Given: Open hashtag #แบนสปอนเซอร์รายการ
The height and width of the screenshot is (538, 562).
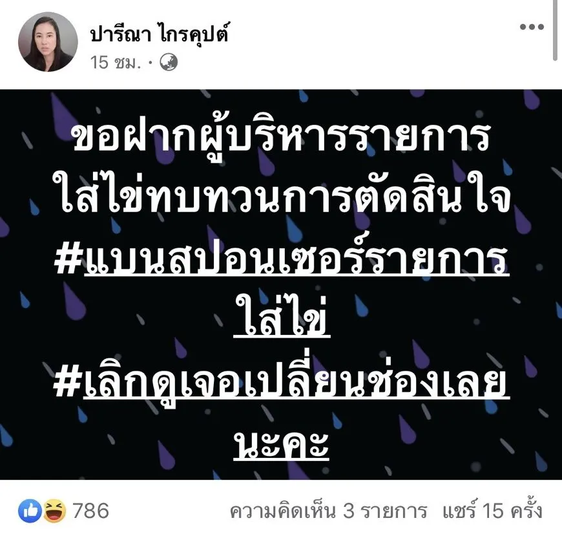Looking at the screenshot, I should point(282,258).
